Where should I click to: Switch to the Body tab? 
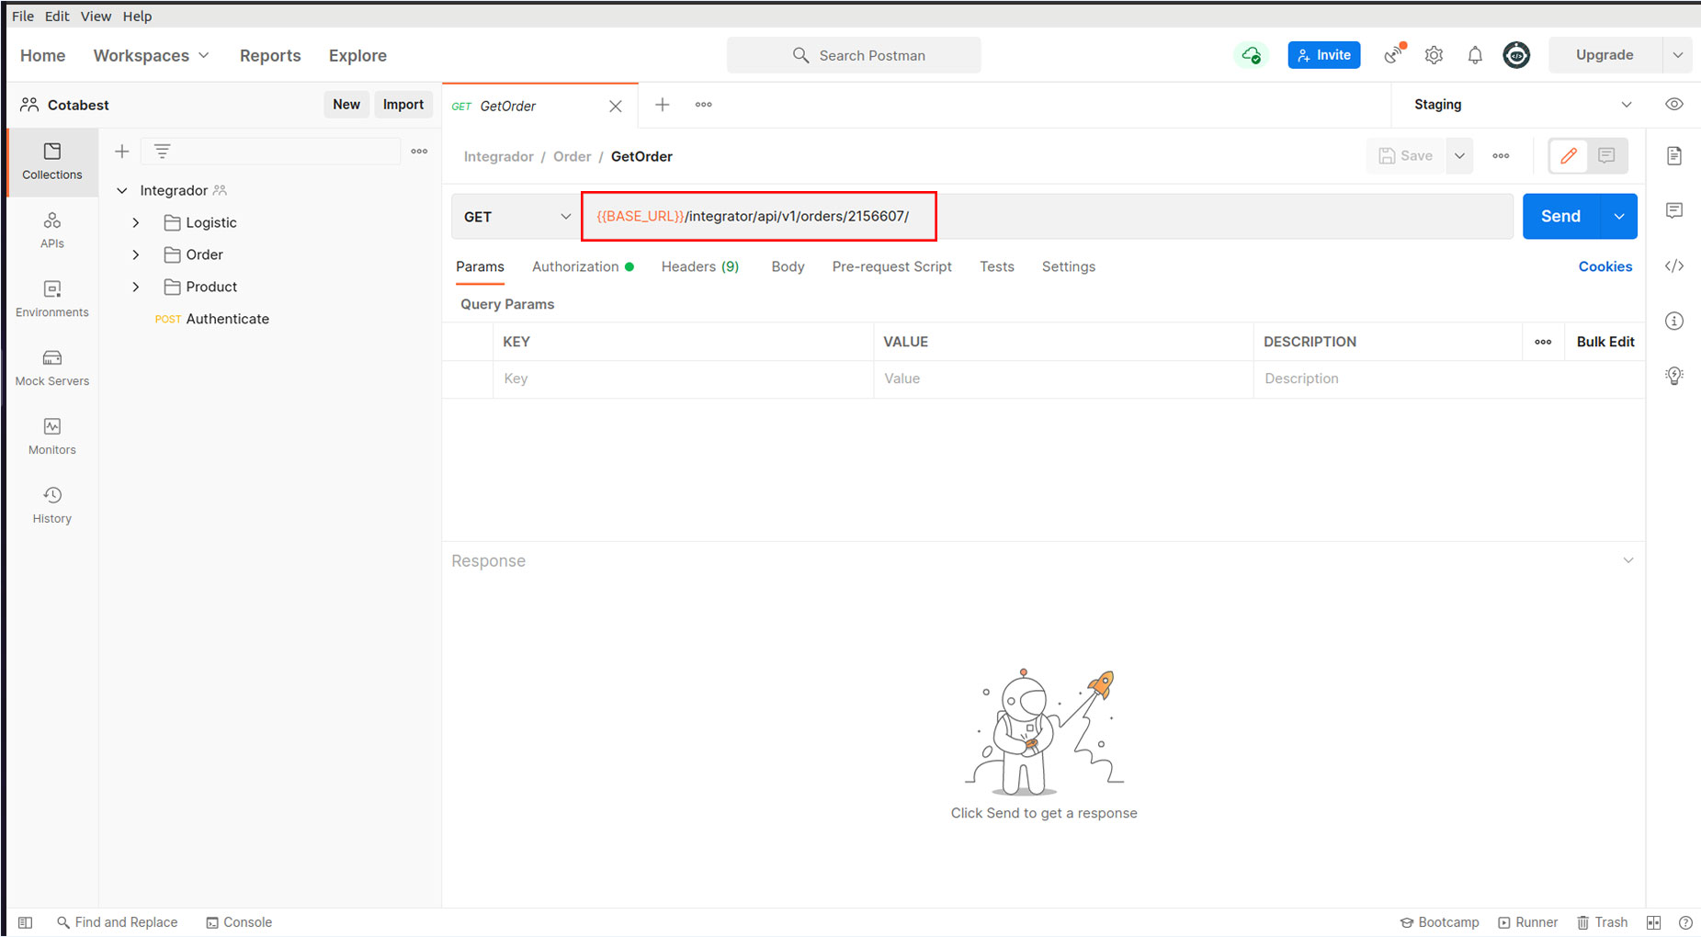[x=788, y=266]
